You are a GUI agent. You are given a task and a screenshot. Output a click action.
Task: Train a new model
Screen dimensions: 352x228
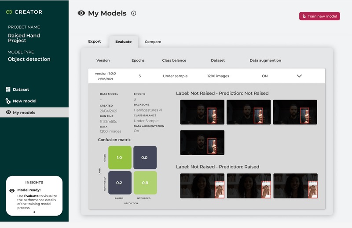(x=319, y=16)
